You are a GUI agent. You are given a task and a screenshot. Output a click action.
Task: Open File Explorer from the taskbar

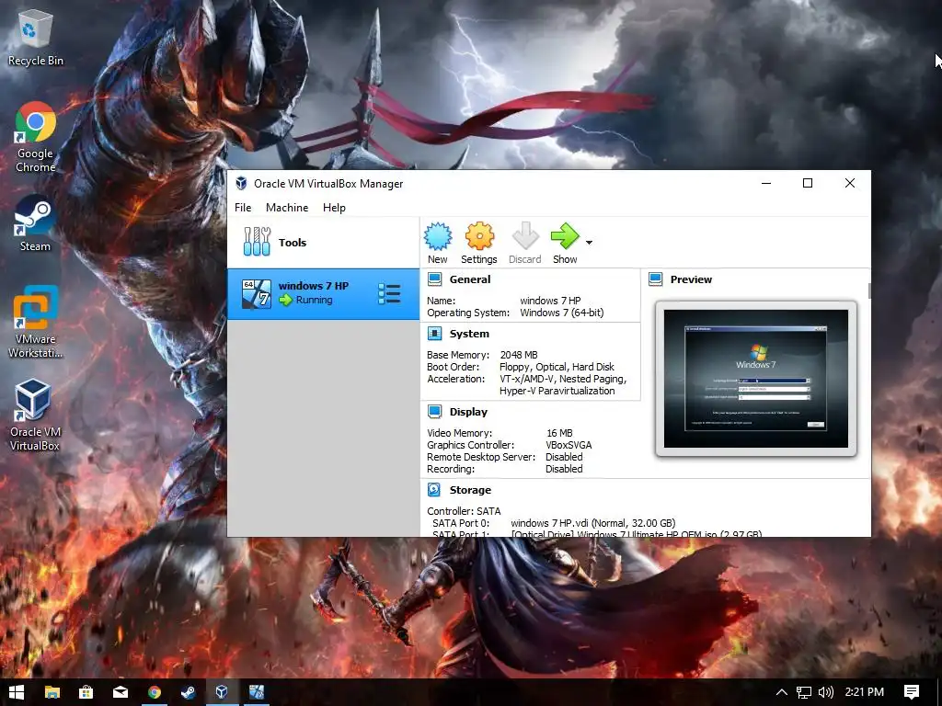[52, 692]
